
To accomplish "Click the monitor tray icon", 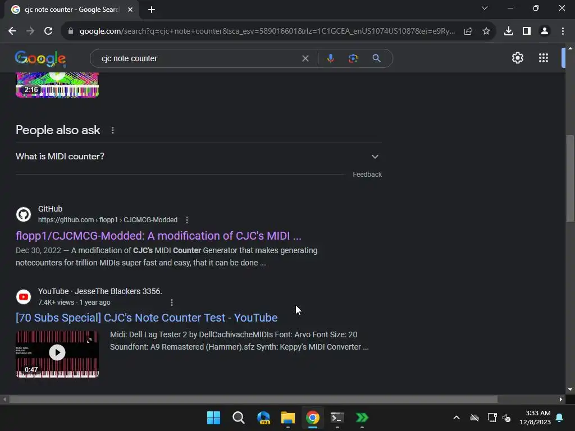I will pyautogui.click(x=492, y=418).
